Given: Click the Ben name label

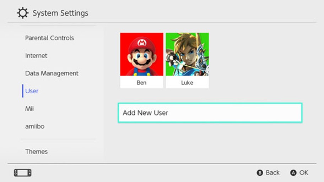Looking at the screenshot, I should point(142,83).
